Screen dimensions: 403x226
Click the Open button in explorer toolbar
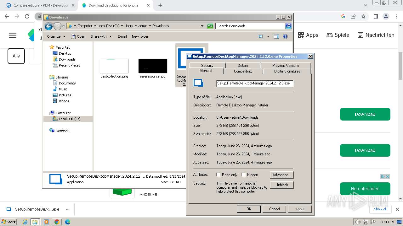78,36
